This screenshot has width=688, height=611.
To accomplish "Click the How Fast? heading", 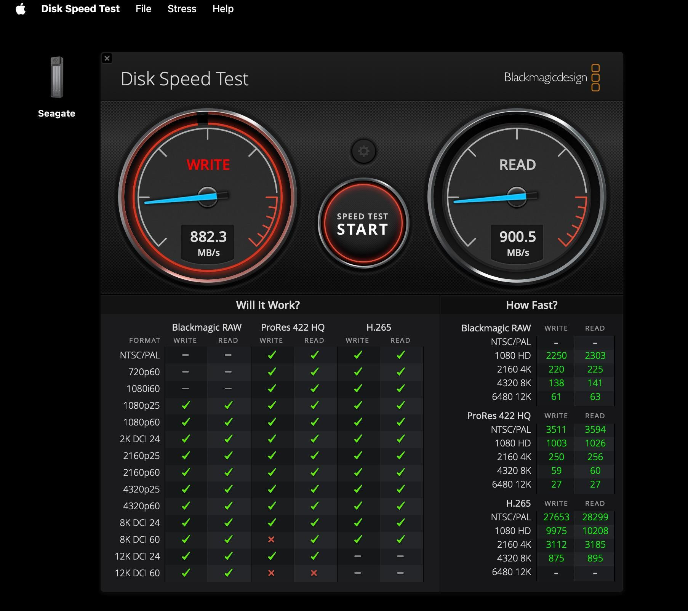I will (x=532, y=305).
